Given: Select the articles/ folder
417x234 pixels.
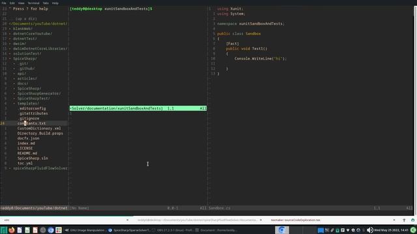Looking at the screenshot, I should (x=27, y=79).
